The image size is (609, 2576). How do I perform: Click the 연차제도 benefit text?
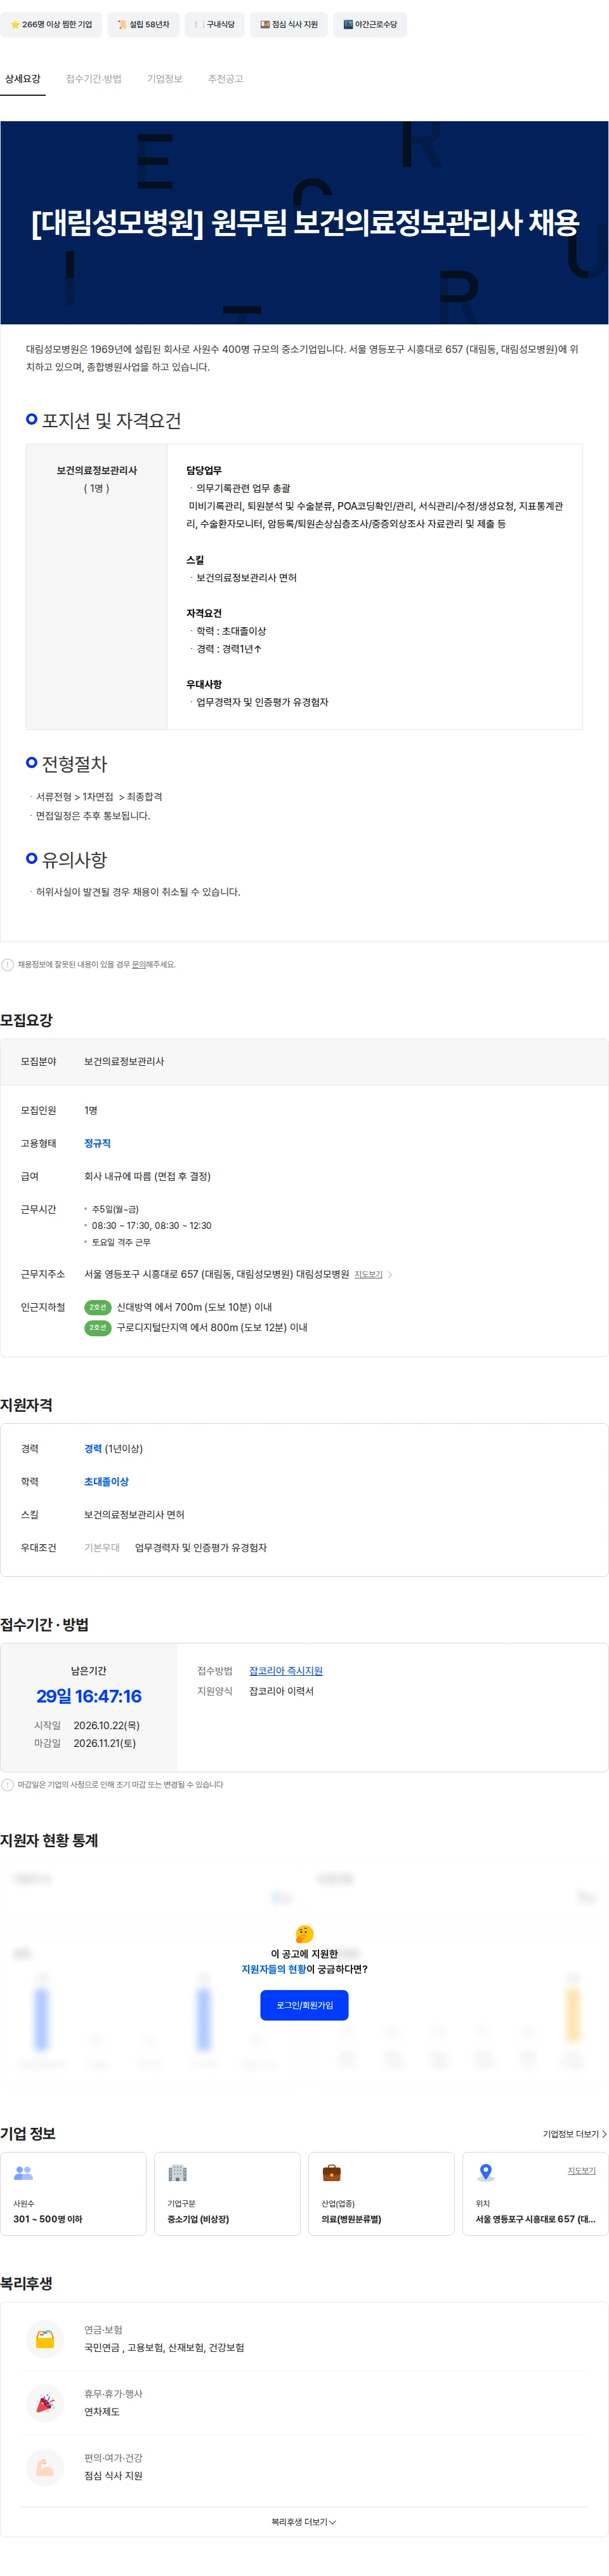click(102, 2412)
